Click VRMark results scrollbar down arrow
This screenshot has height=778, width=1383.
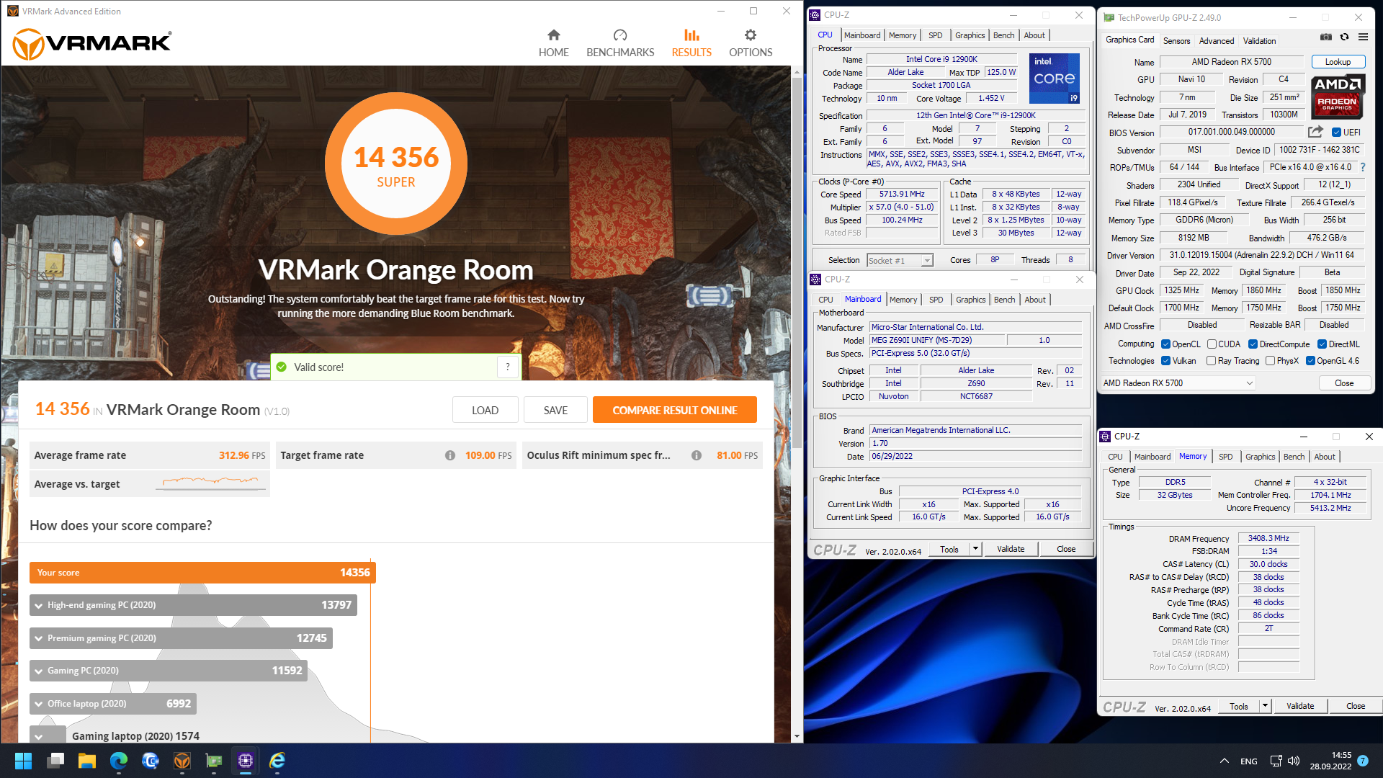click(797, 736)
